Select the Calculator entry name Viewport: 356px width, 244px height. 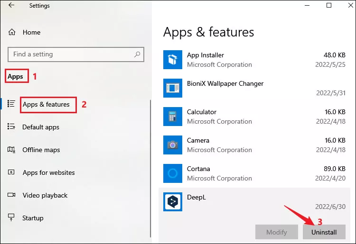coord(202,112)
